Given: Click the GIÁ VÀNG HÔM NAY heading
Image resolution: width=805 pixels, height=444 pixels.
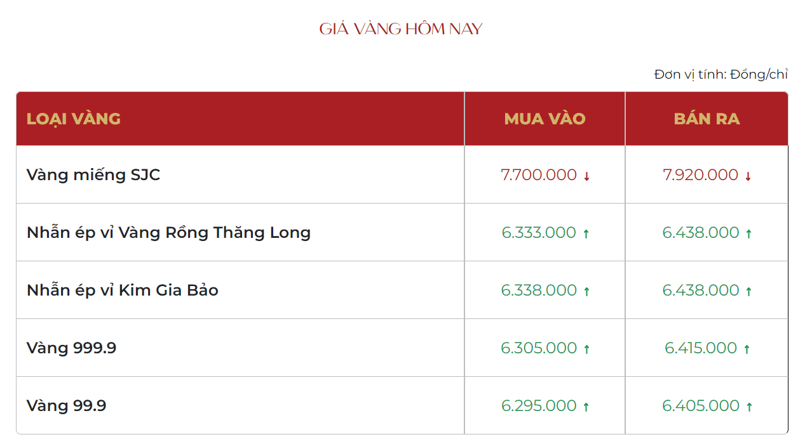Looking at the screenshot, I should click(x=401, y=29).
